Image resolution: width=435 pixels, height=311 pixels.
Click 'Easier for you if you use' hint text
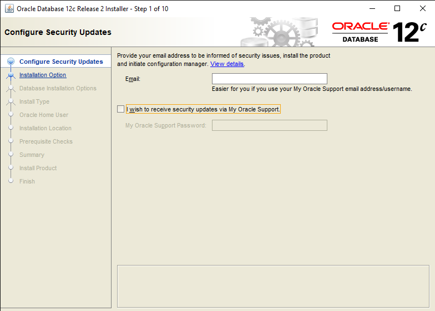tap(312, 89)
